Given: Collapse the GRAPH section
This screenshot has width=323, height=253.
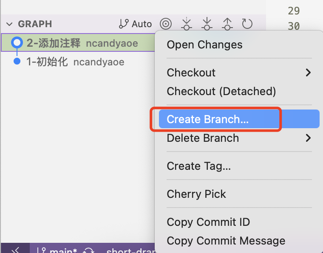Looking at the screenshot, I should point(9,24).
